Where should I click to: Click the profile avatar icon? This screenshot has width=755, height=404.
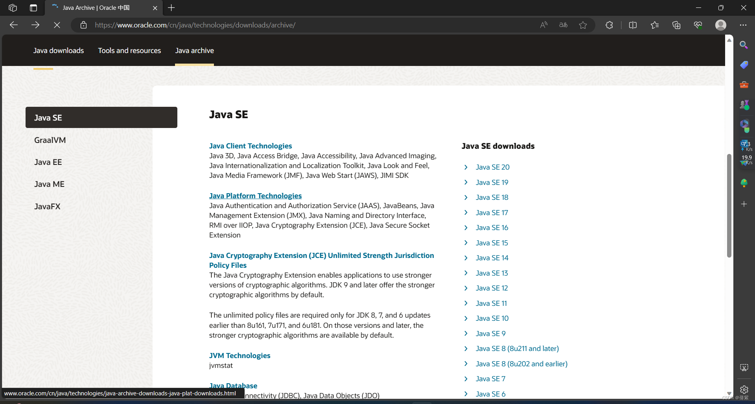(x=721, y=25)
